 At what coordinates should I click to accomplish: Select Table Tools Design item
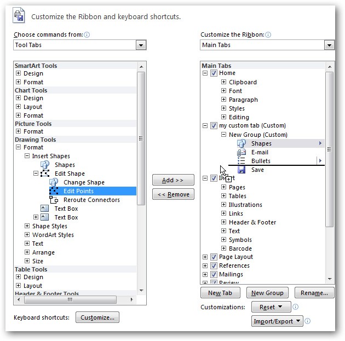coord(33,277)
